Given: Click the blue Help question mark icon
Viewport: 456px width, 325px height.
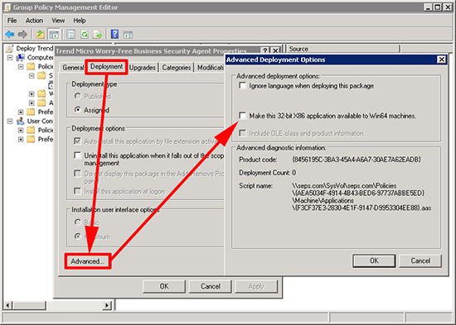Looking at the screenshot, I should [115, 34].
